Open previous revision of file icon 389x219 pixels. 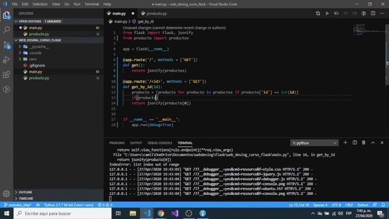pyautogui.click(x=336, y=13)
